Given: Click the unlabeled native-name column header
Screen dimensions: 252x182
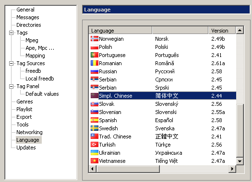Looking at the screenshot, I should pos(180,31).
